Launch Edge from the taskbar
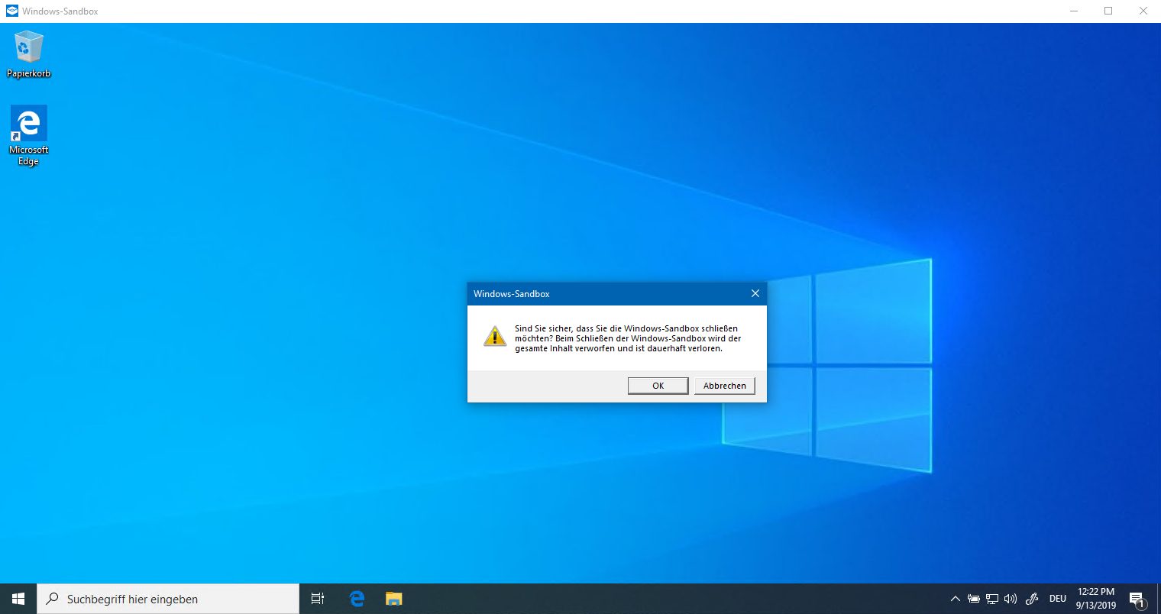Screen dimensions: 1161x614 [x=357, y=599]
